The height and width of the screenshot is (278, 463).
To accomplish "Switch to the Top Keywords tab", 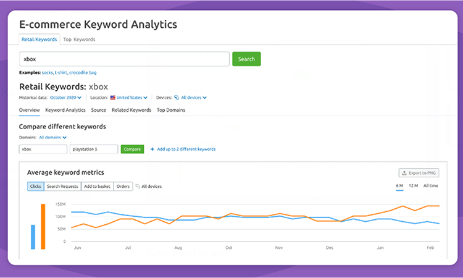I will 79,40.
